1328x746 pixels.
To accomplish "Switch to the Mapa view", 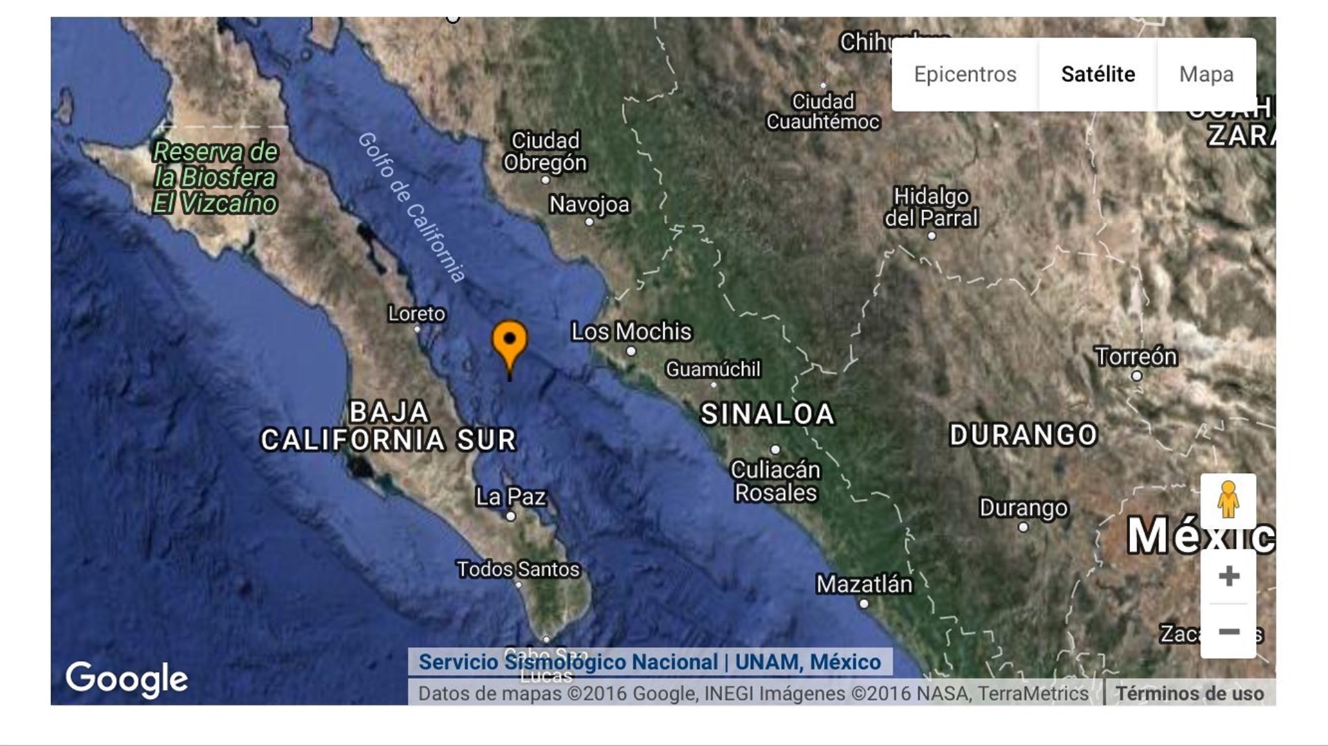I will point(1206,74).
